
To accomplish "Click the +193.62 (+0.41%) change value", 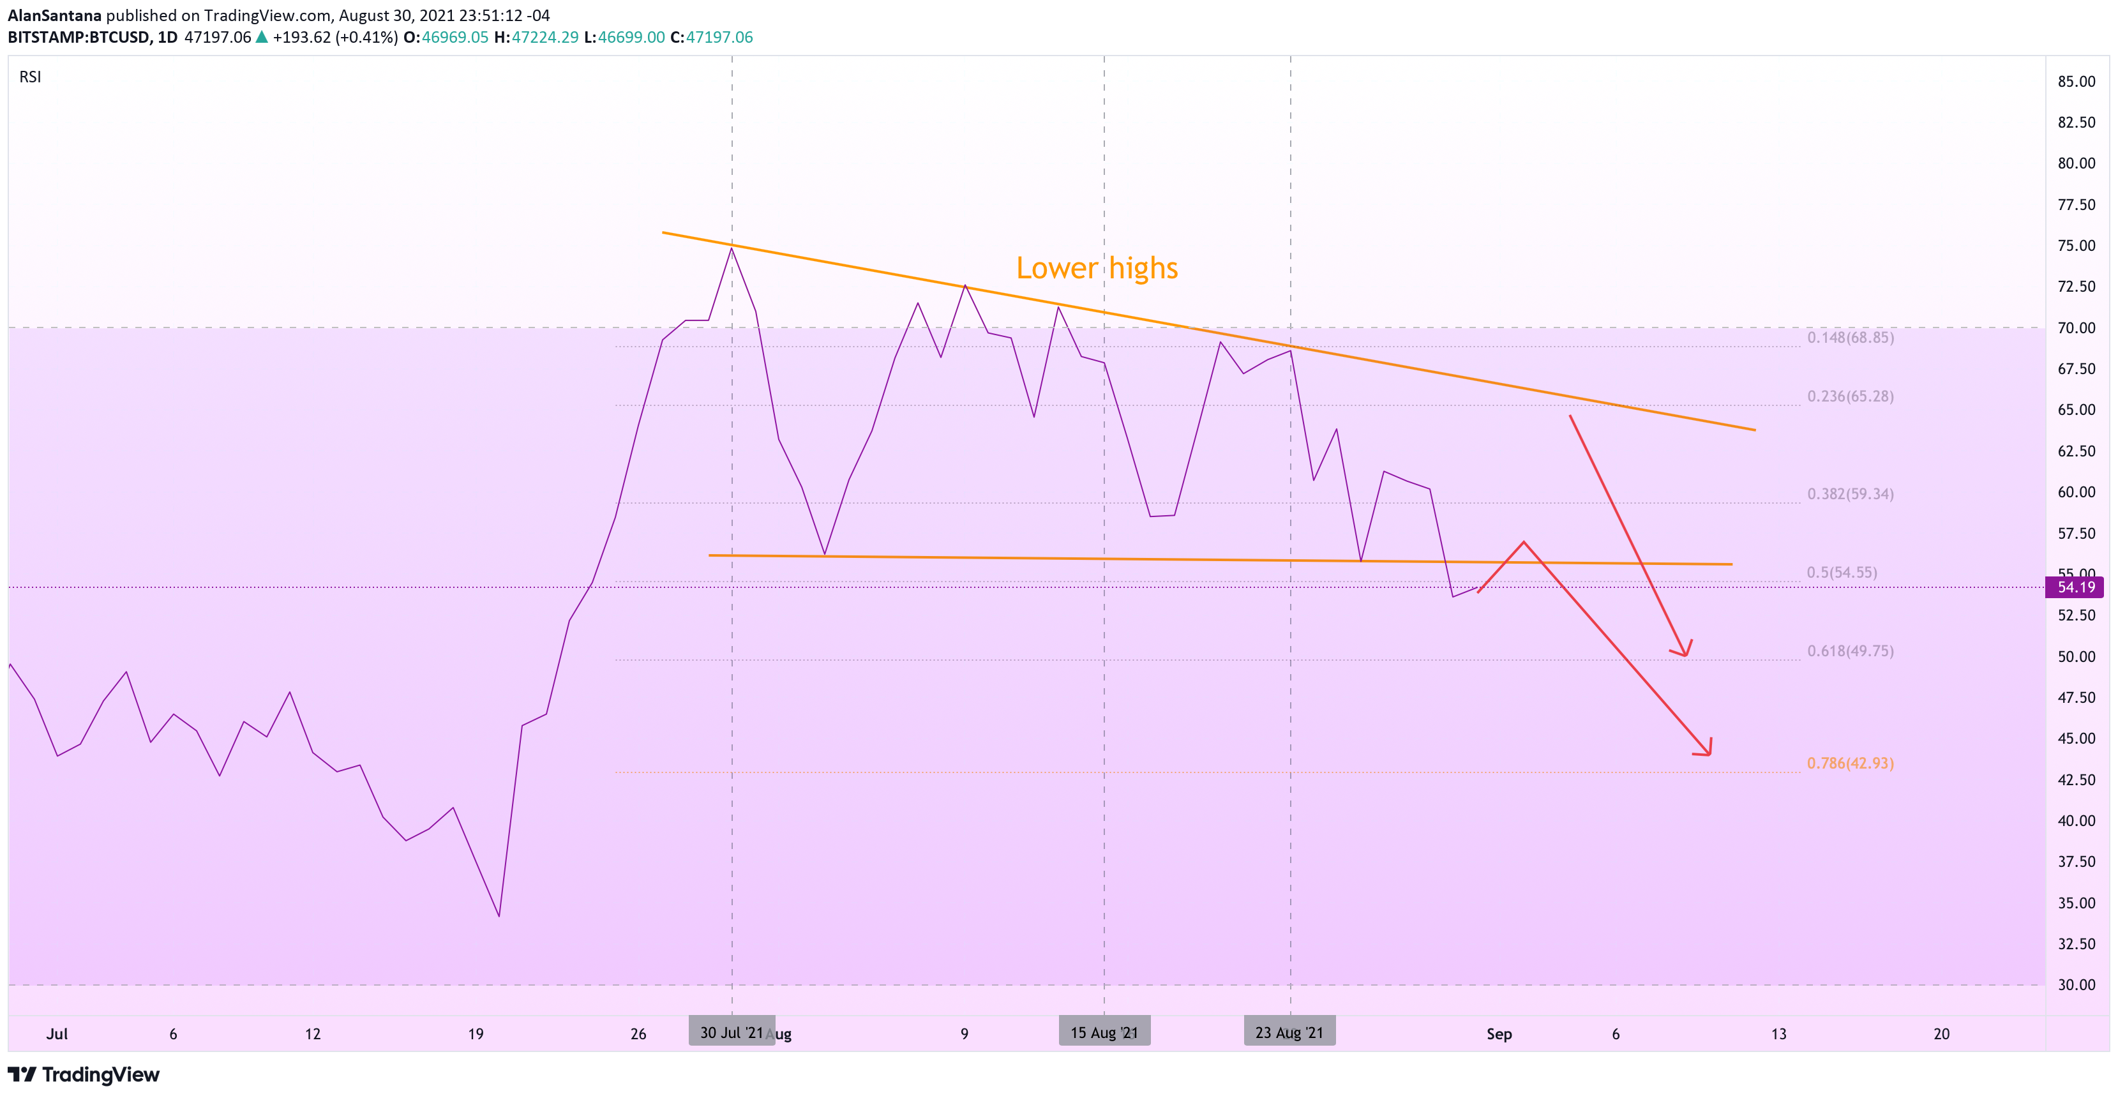I will [336, 37].
